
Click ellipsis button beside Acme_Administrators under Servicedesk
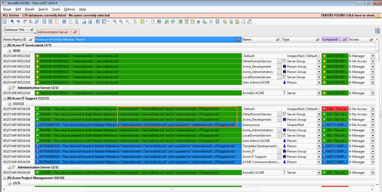tap(279, 72)
